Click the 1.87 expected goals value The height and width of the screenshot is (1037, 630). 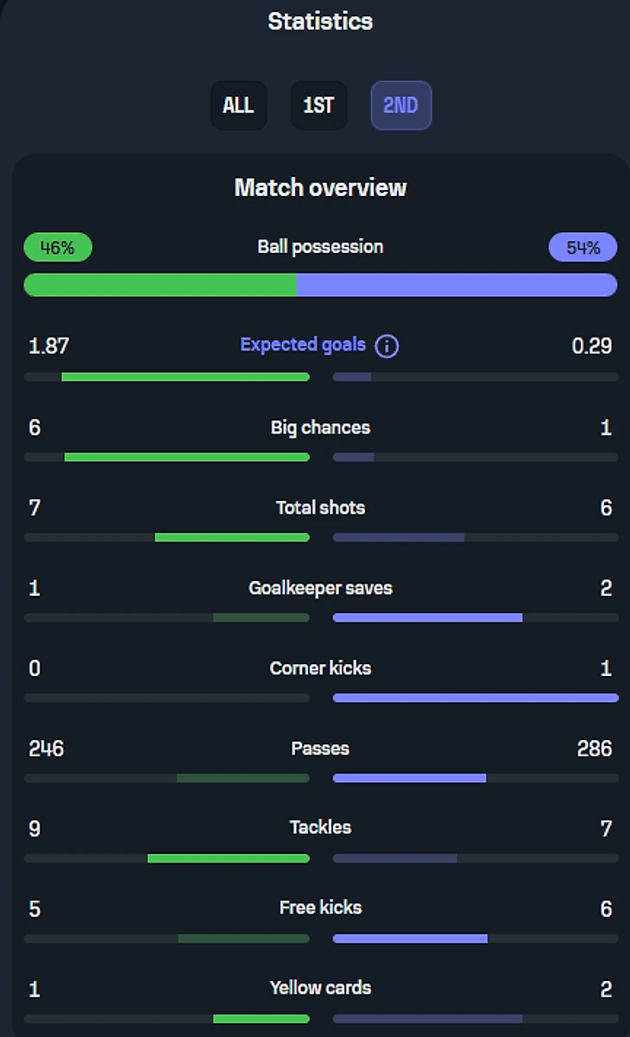[x=48, y=346]
